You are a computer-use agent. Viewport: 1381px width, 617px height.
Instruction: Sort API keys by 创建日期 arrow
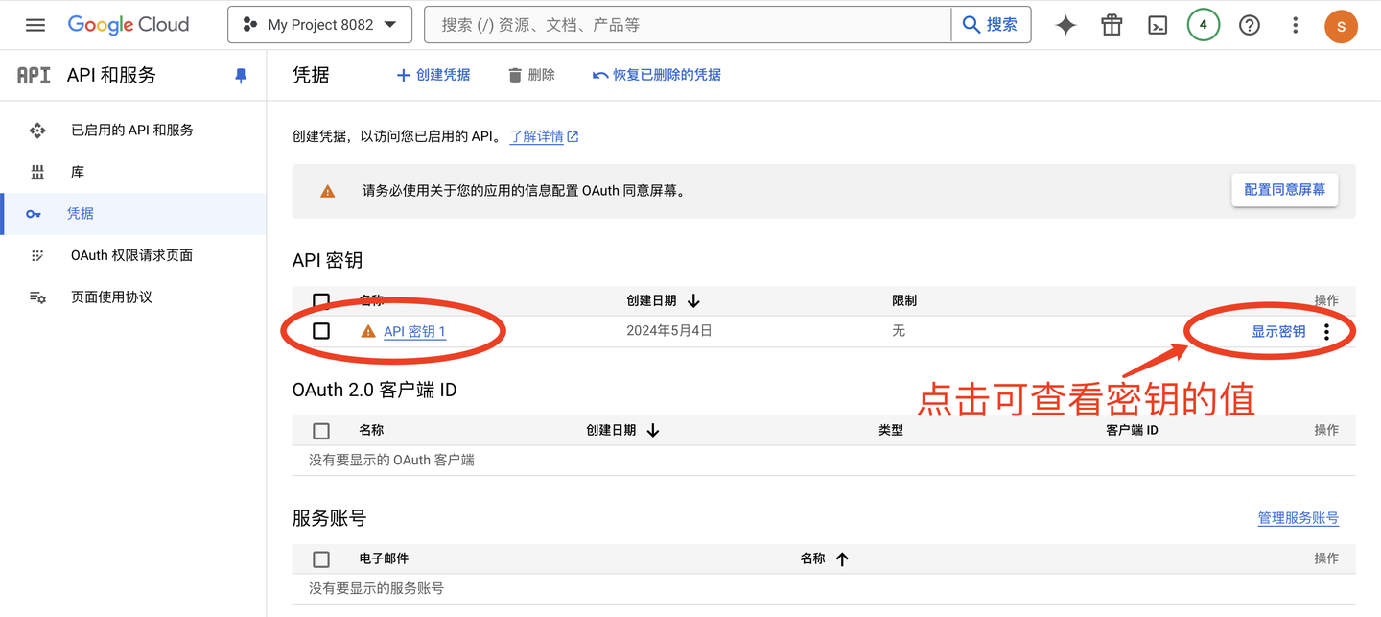coord(693,301)
